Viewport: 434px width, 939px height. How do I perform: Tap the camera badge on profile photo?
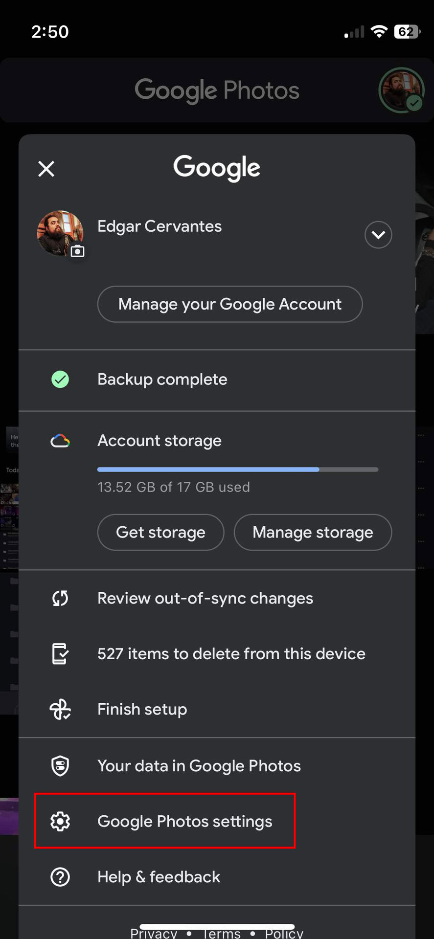click(x=77, y=251)
